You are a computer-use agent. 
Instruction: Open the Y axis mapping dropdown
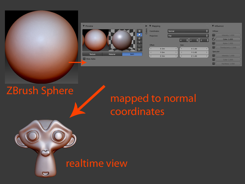coord(194,40)
